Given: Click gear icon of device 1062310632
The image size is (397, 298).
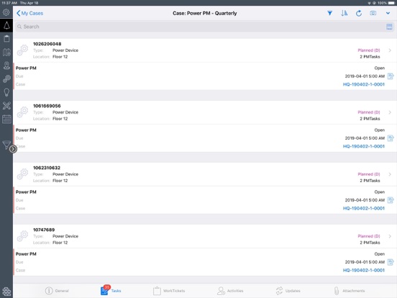Looking at the screenshot, I should pyautogui.click(x=22, y=174).
